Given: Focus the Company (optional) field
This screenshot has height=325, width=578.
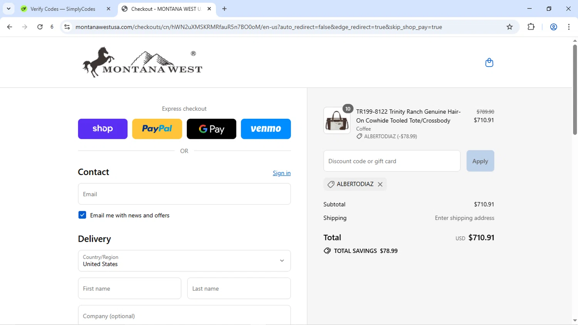Looking at the screenshot, I should coord(184,315).
